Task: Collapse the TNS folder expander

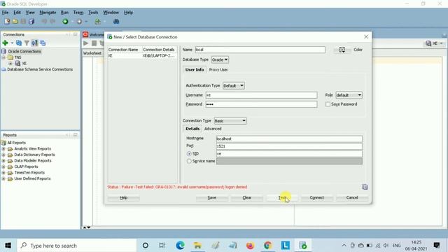Action: point(3,57)
